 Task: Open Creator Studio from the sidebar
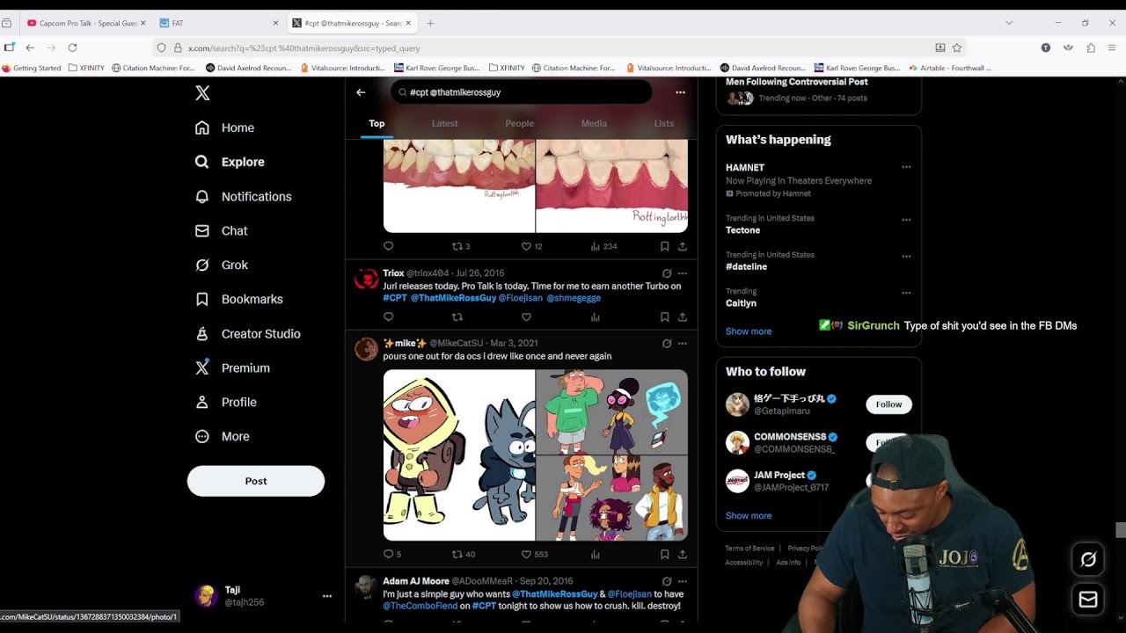tap(248, 334)
